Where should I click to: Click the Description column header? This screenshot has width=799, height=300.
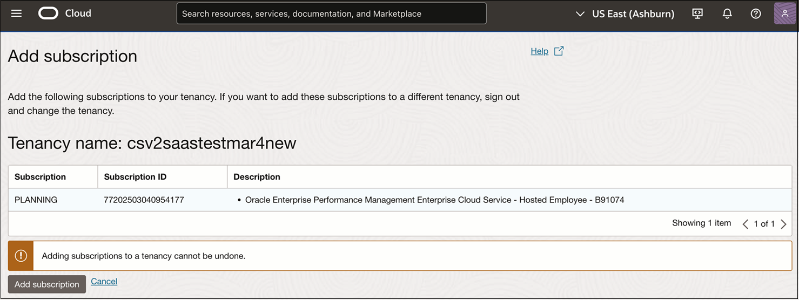257,177
